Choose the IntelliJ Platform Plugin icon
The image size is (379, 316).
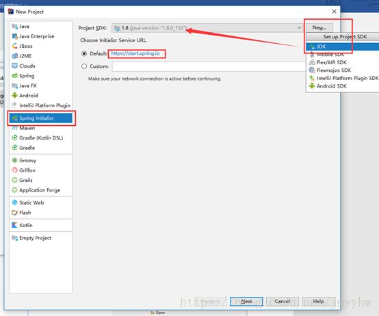coord(15,105)
